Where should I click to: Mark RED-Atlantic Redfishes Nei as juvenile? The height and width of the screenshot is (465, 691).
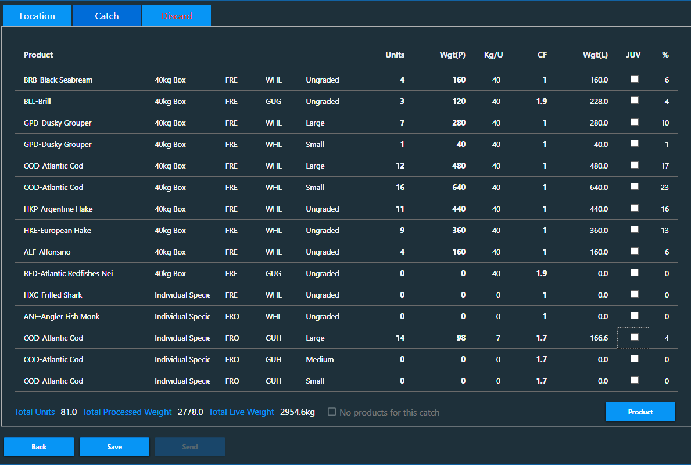click(x=634, y=273)
